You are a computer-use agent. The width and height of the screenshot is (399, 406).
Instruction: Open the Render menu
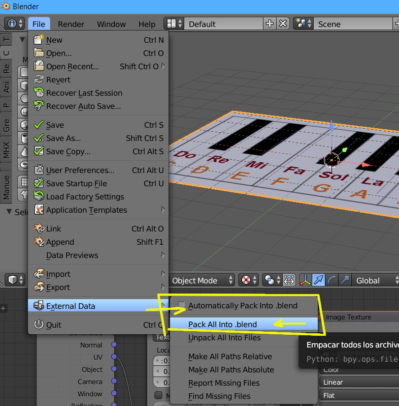coord(71,24)
